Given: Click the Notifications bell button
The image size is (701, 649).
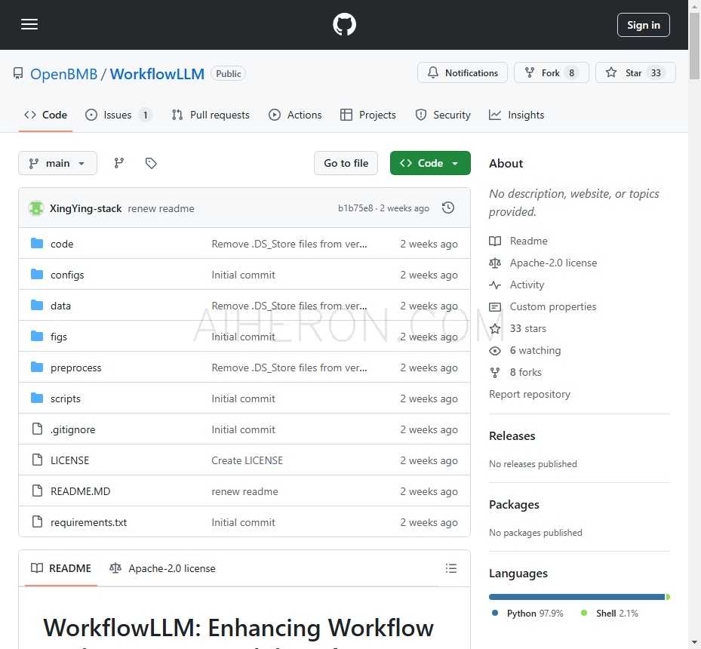Looking at the screenshot, I should (463, 73).
